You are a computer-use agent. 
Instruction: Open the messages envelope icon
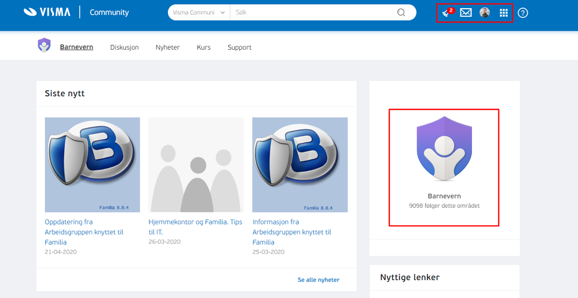(x=466, y=13)
